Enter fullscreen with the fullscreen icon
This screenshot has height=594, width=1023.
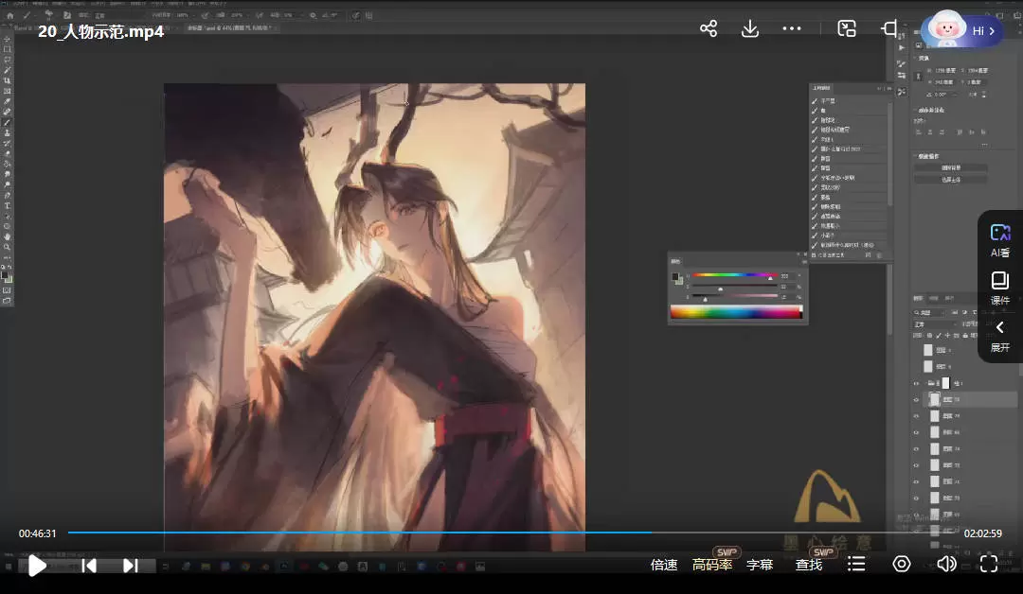click(x=989, y=564)
